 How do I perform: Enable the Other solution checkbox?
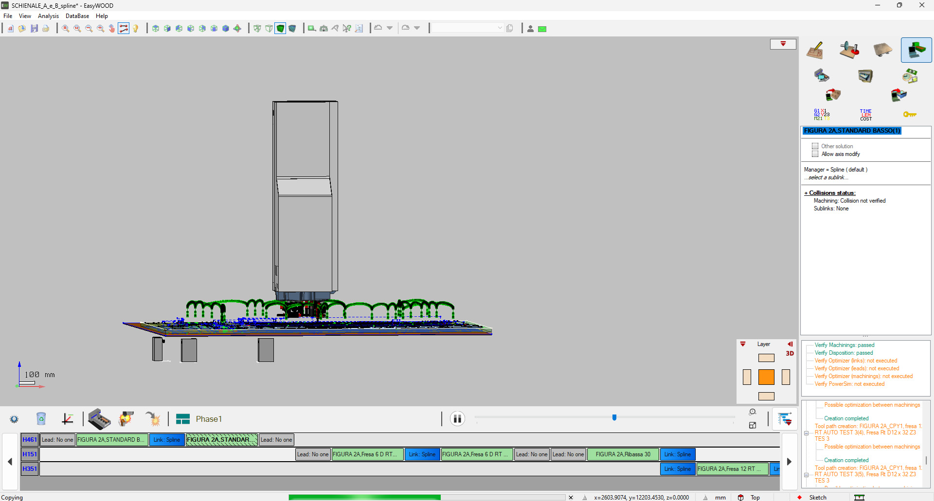coord(815,146)
